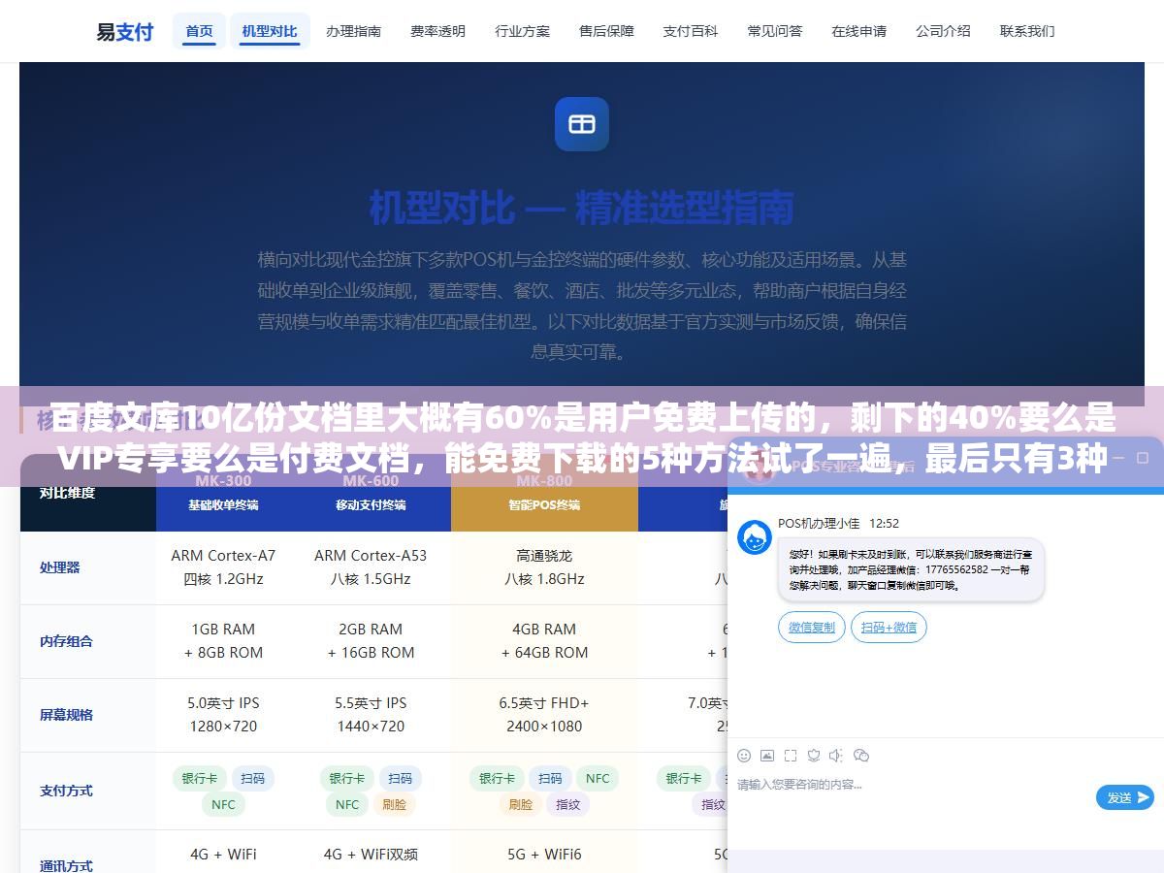The width and height of the screenshot is (1164, 873).
Task: Send the chat message with 发送
Action: tap(1125, 797)
